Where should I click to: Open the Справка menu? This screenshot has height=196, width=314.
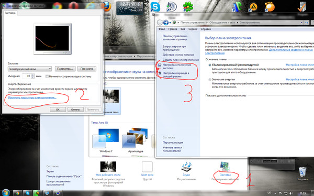pyautogui.click(x=206, y=29)
